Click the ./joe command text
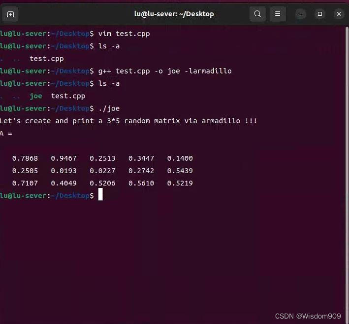The image size is (349, 324). tap(109, 108)
